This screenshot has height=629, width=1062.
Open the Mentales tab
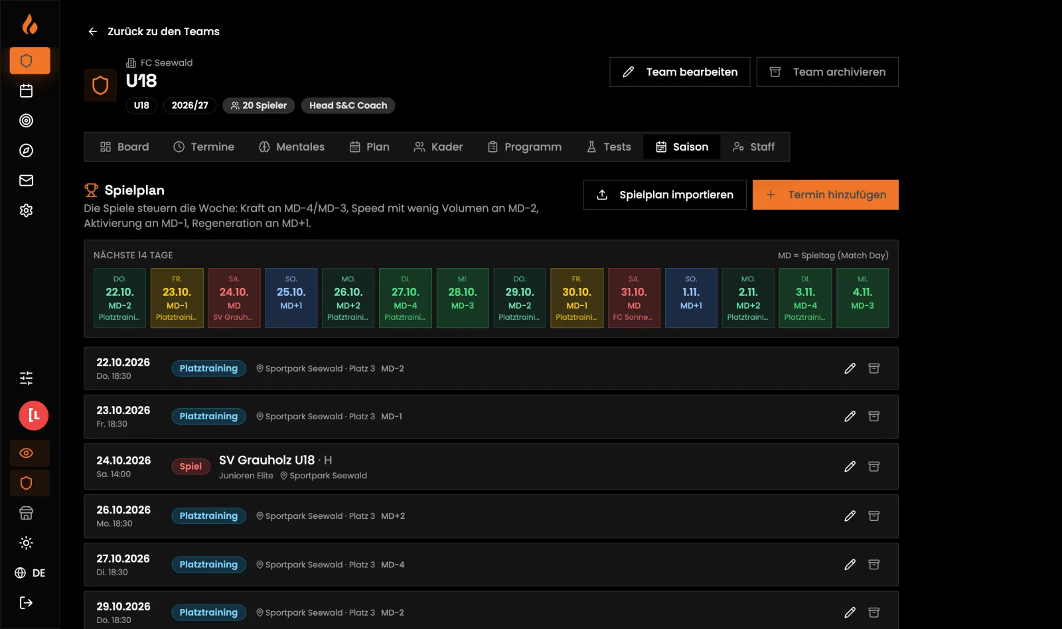click(x=291, y=147)
